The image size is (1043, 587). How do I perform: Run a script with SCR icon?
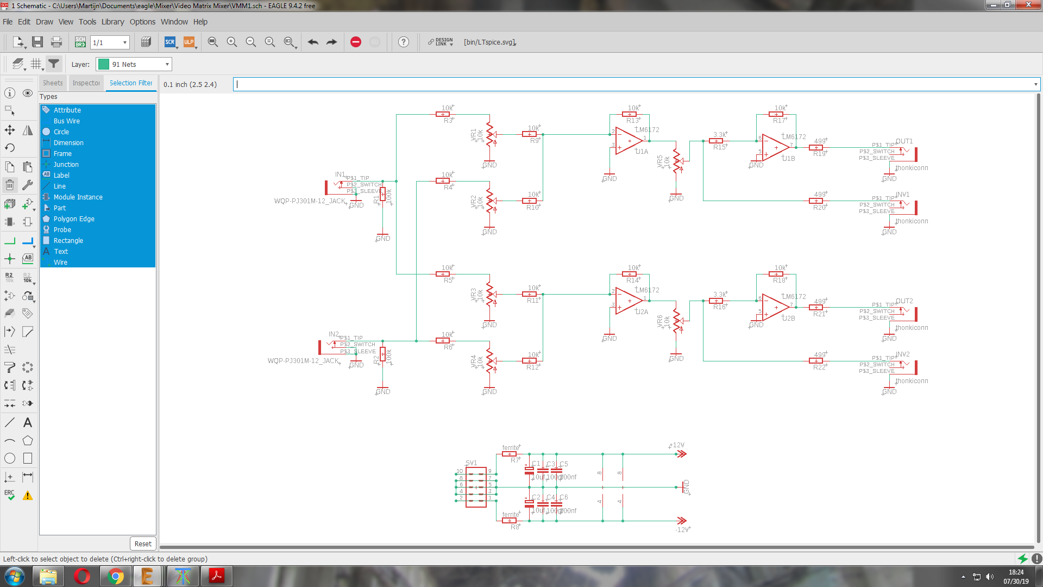tap(170, 42)
